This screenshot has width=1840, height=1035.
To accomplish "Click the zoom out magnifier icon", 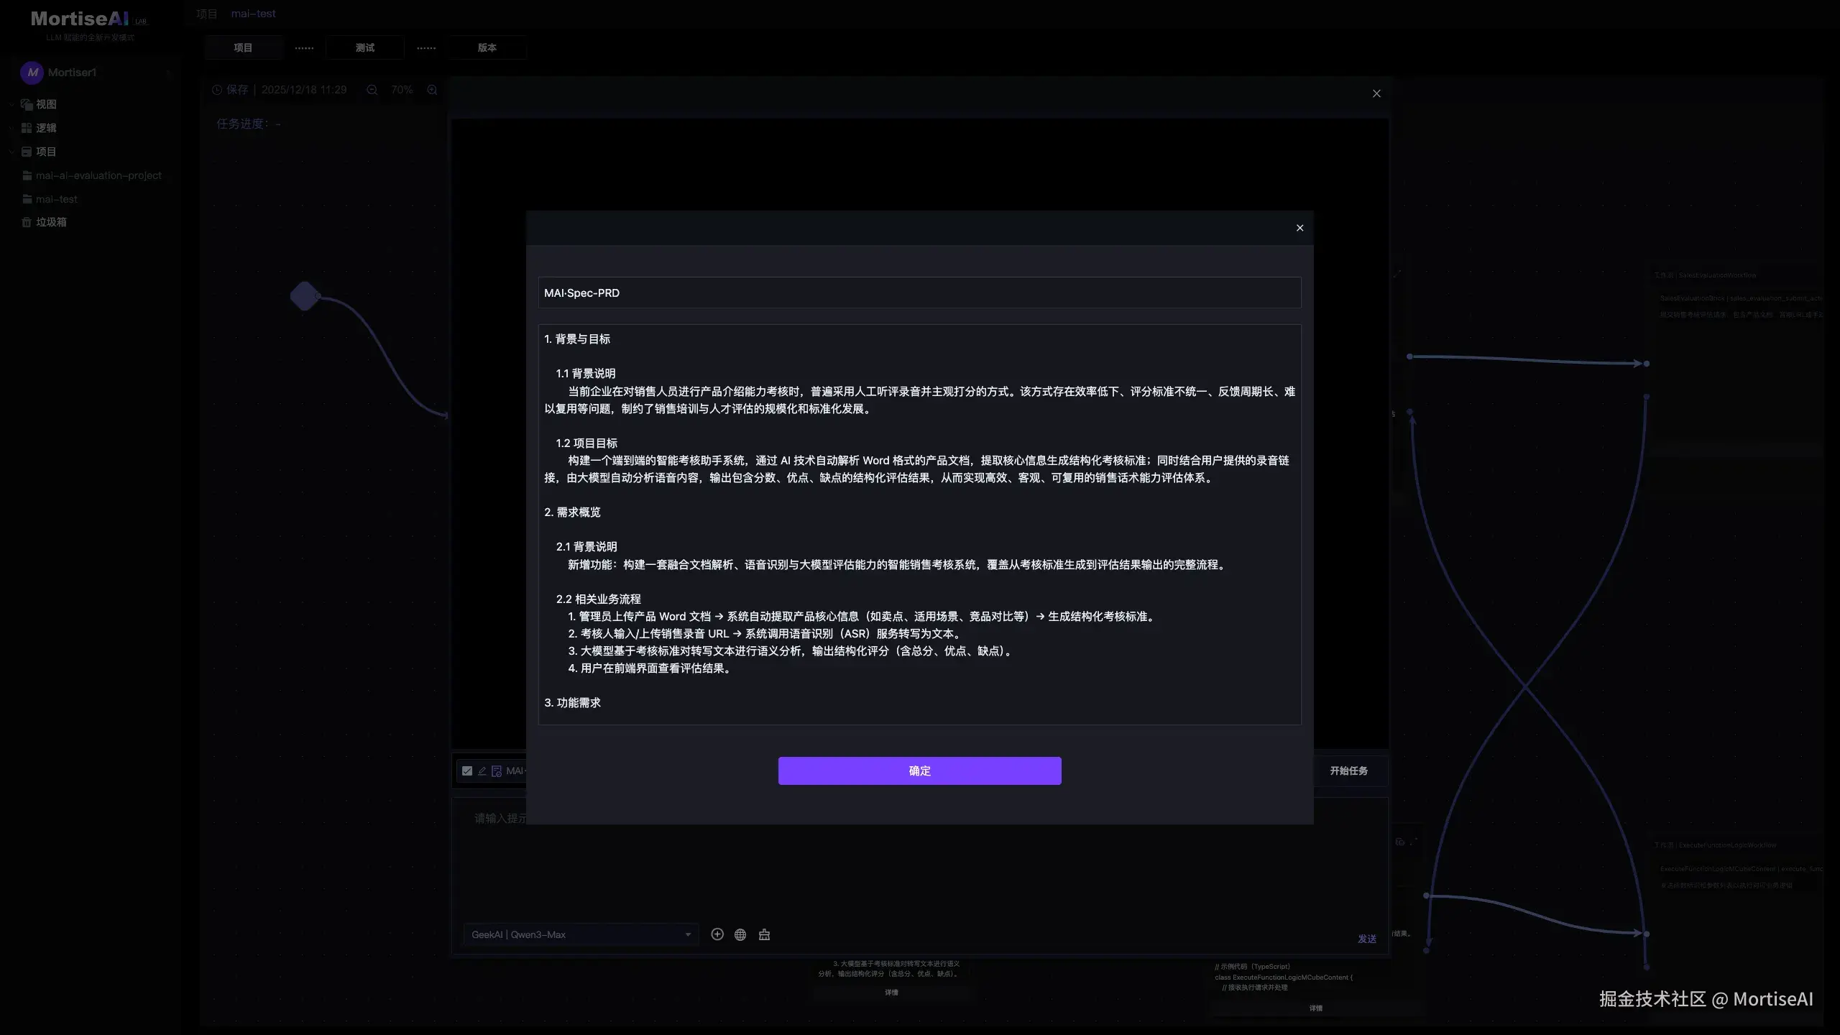I will tap(372, 90).
